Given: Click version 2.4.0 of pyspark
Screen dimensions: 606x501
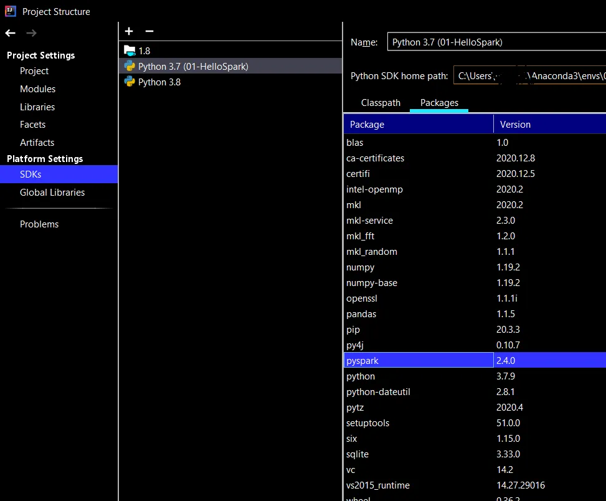Looking at the screenshot, I should (x=506, y=361).
